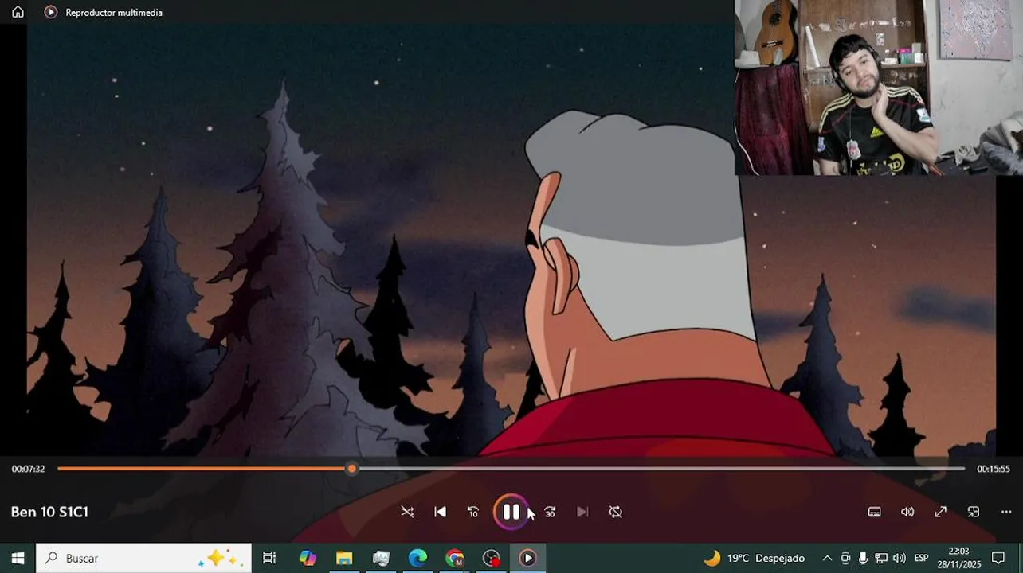Click the elapsed time 00:07:32
1023x573 pixels.
pos(28,469)
